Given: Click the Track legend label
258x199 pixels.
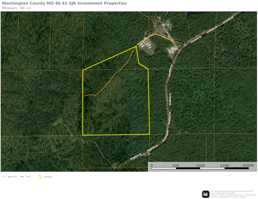Looking at the screenshot, I should click(28, 177).
